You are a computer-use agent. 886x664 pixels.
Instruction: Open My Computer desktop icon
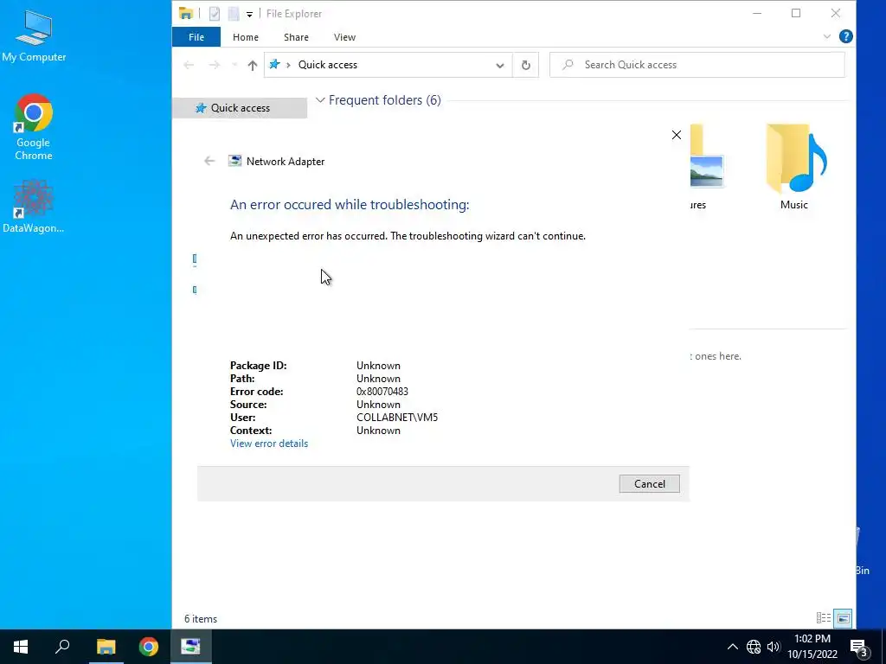point(34,35)
